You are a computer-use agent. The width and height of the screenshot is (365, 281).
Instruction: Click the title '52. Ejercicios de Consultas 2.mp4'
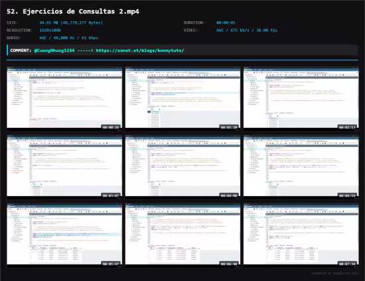click(73, 11)
